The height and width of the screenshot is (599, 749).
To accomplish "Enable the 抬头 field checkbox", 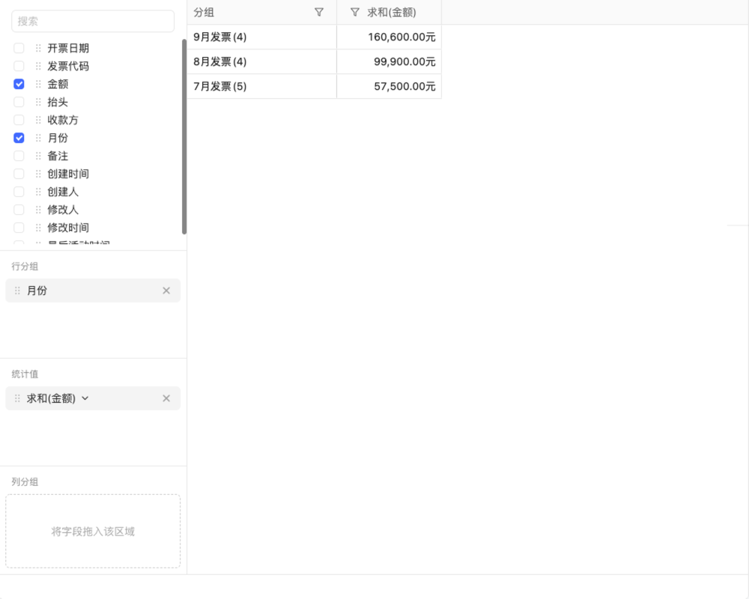I will (18, 102).
